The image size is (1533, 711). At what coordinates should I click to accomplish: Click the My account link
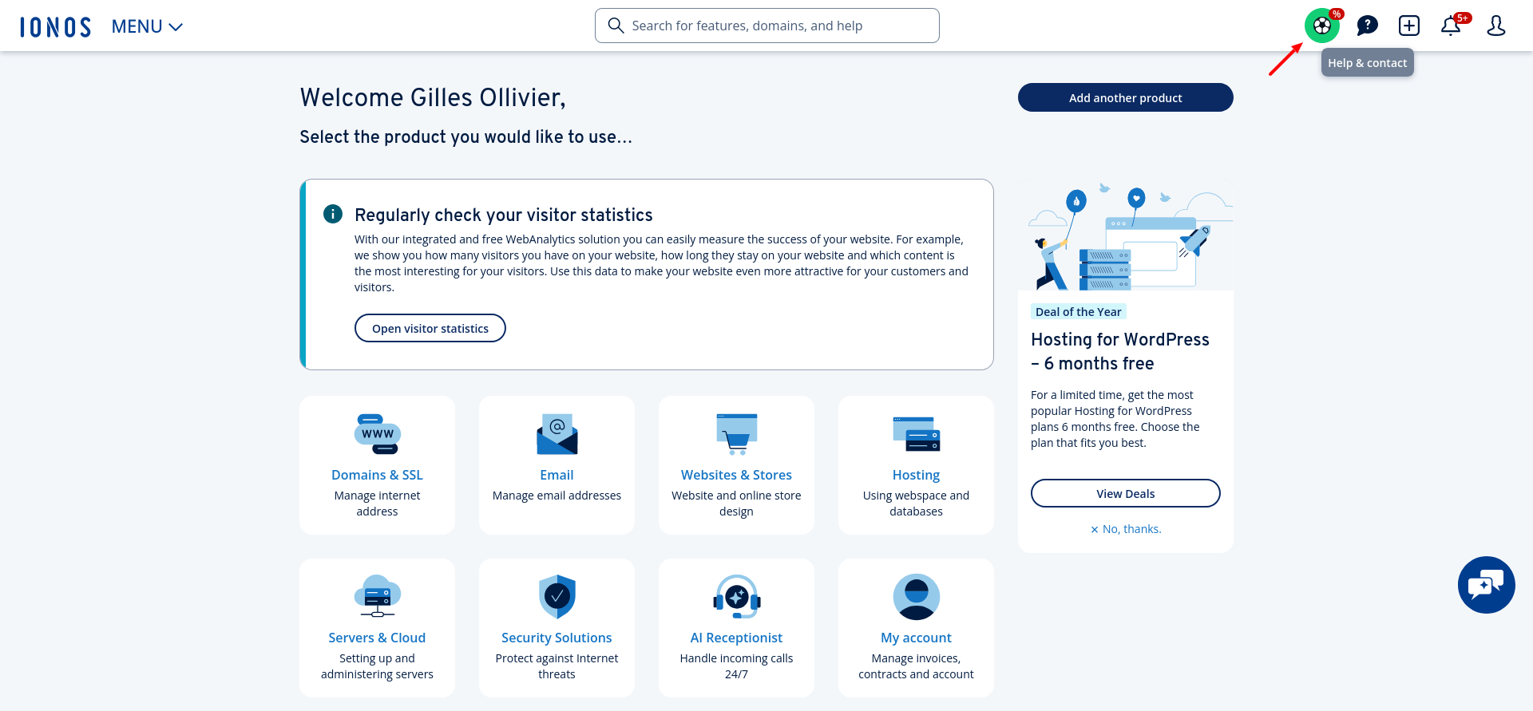(x=916, y=638)
